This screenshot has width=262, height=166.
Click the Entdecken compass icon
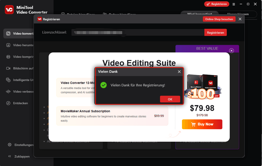click(8, 103)
